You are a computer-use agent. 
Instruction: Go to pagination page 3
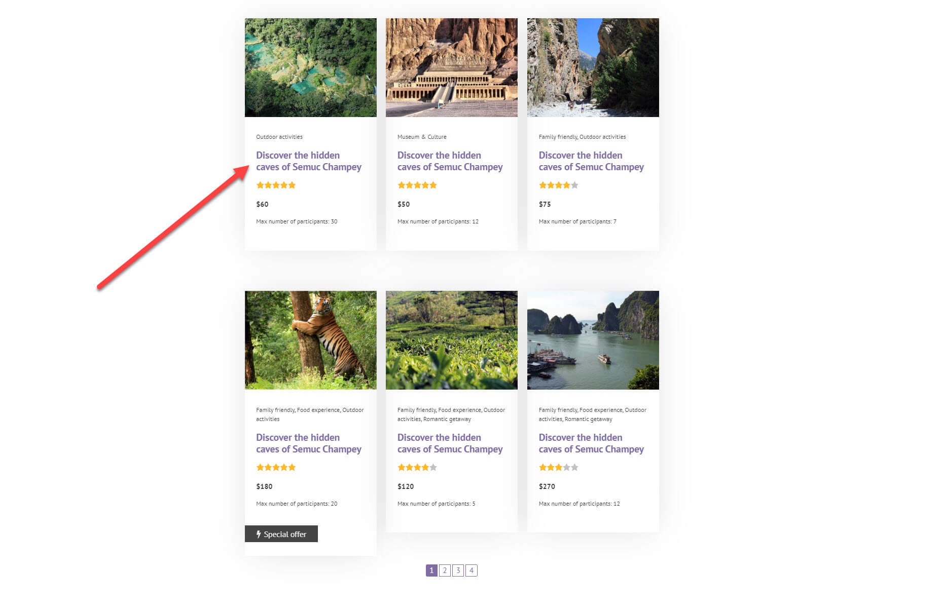[458, 570]
